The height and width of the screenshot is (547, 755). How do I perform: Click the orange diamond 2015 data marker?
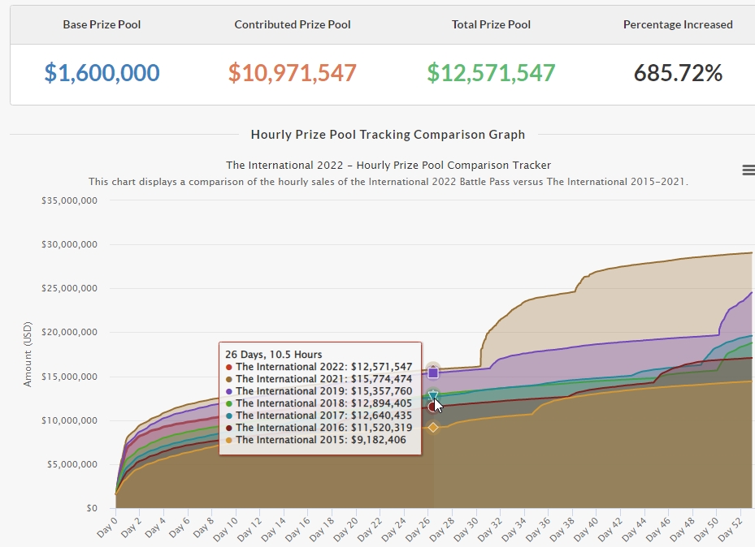433,427
